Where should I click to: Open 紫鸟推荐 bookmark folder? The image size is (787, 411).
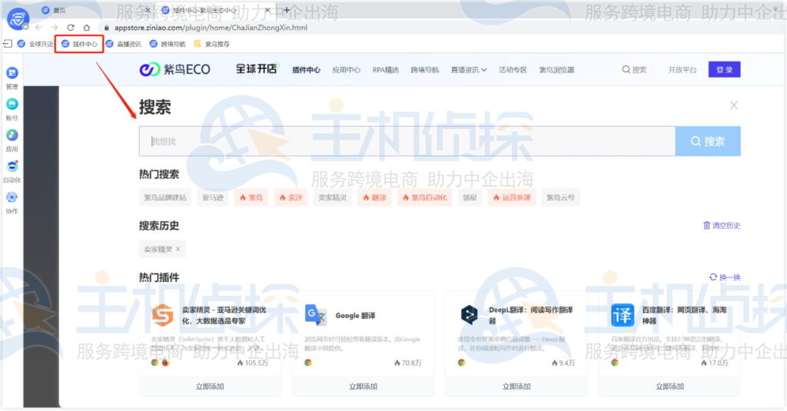[212, 44]
